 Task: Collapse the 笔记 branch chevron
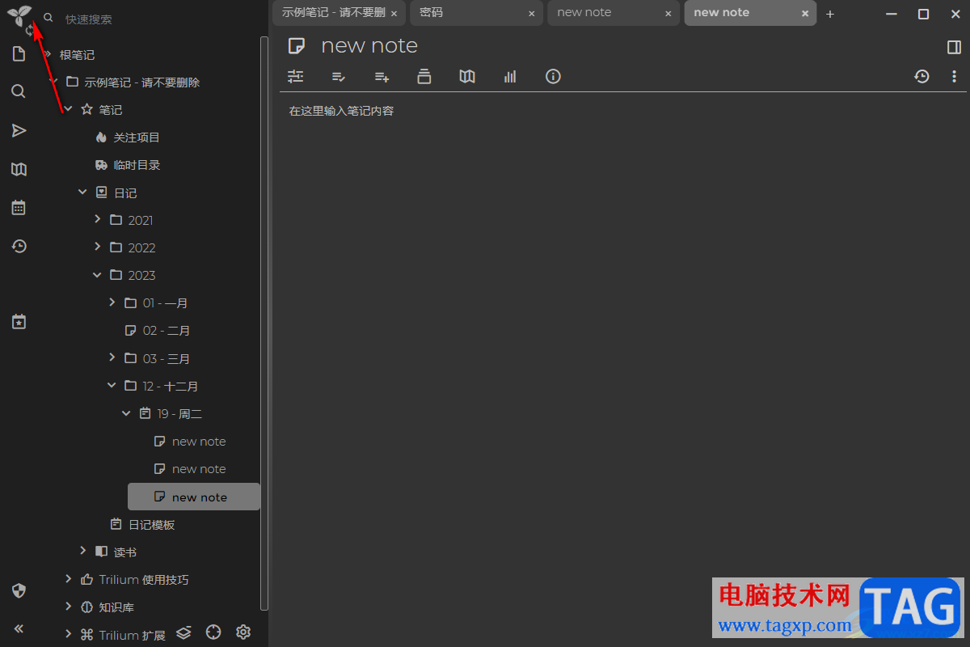coord(68,109)
